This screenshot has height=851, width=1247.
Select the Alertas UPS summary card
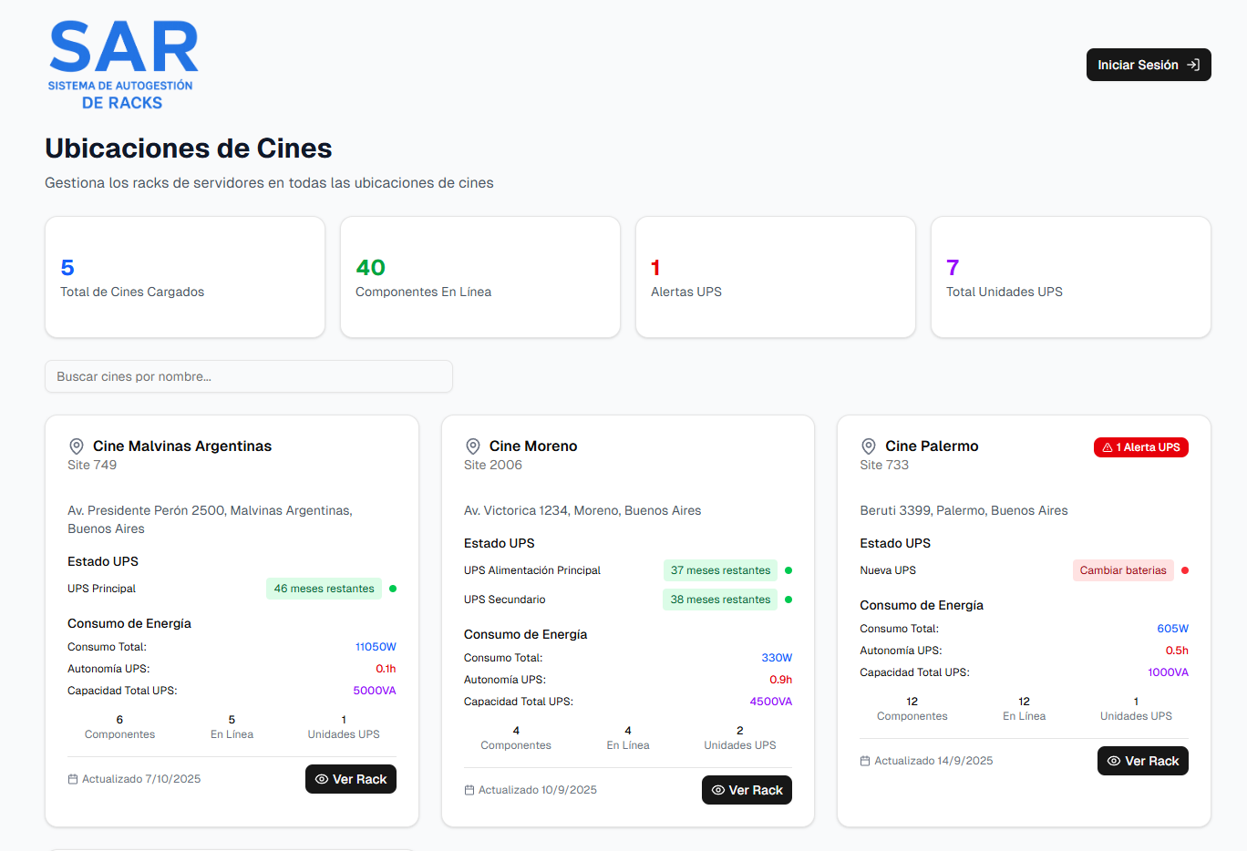coord(776,277)
